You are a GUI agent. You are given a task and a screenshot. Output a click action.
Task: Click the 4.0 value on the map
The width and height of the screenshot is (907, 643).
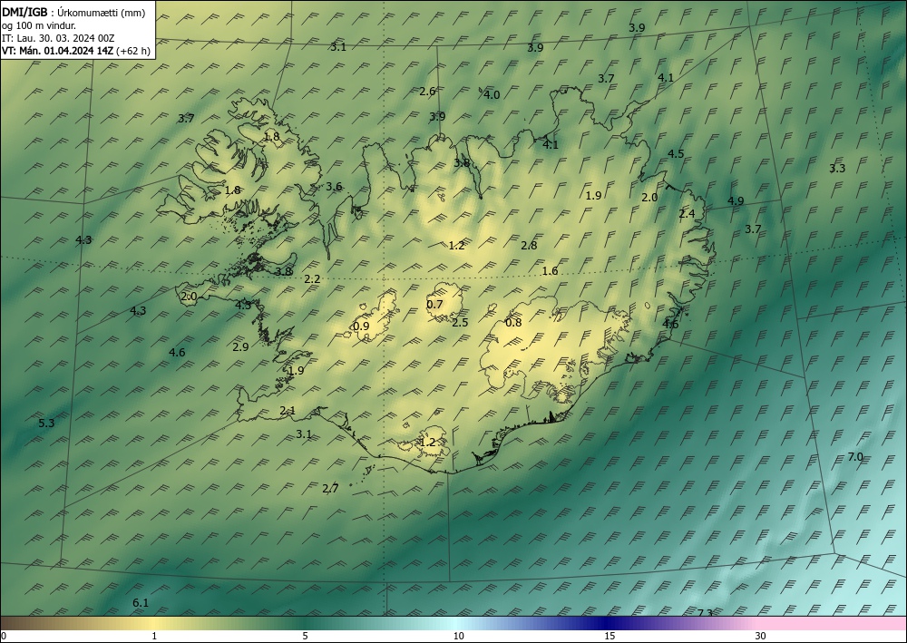tap(492, 95)
